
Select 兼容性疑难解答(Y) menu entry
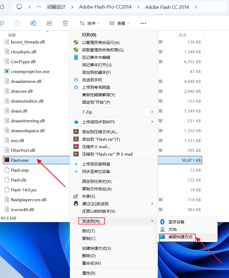click(98, 95)
